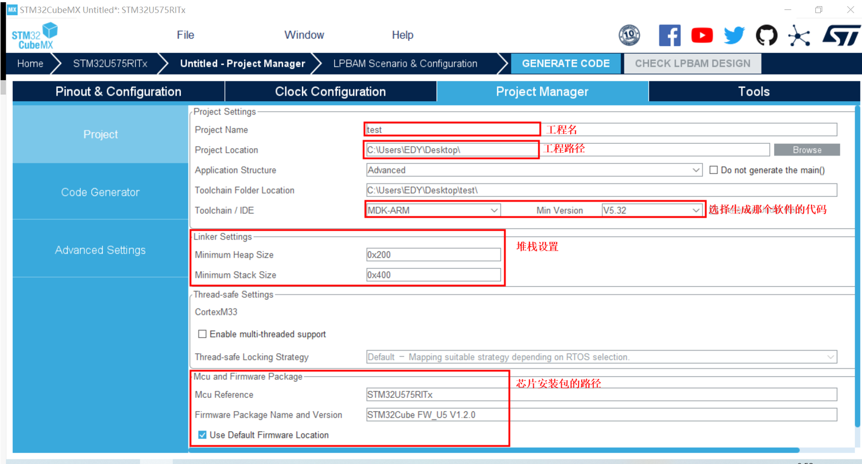Open the 10th anniversary badge icon
Viewport: 862px width, 464px height.
coord(629,36)
